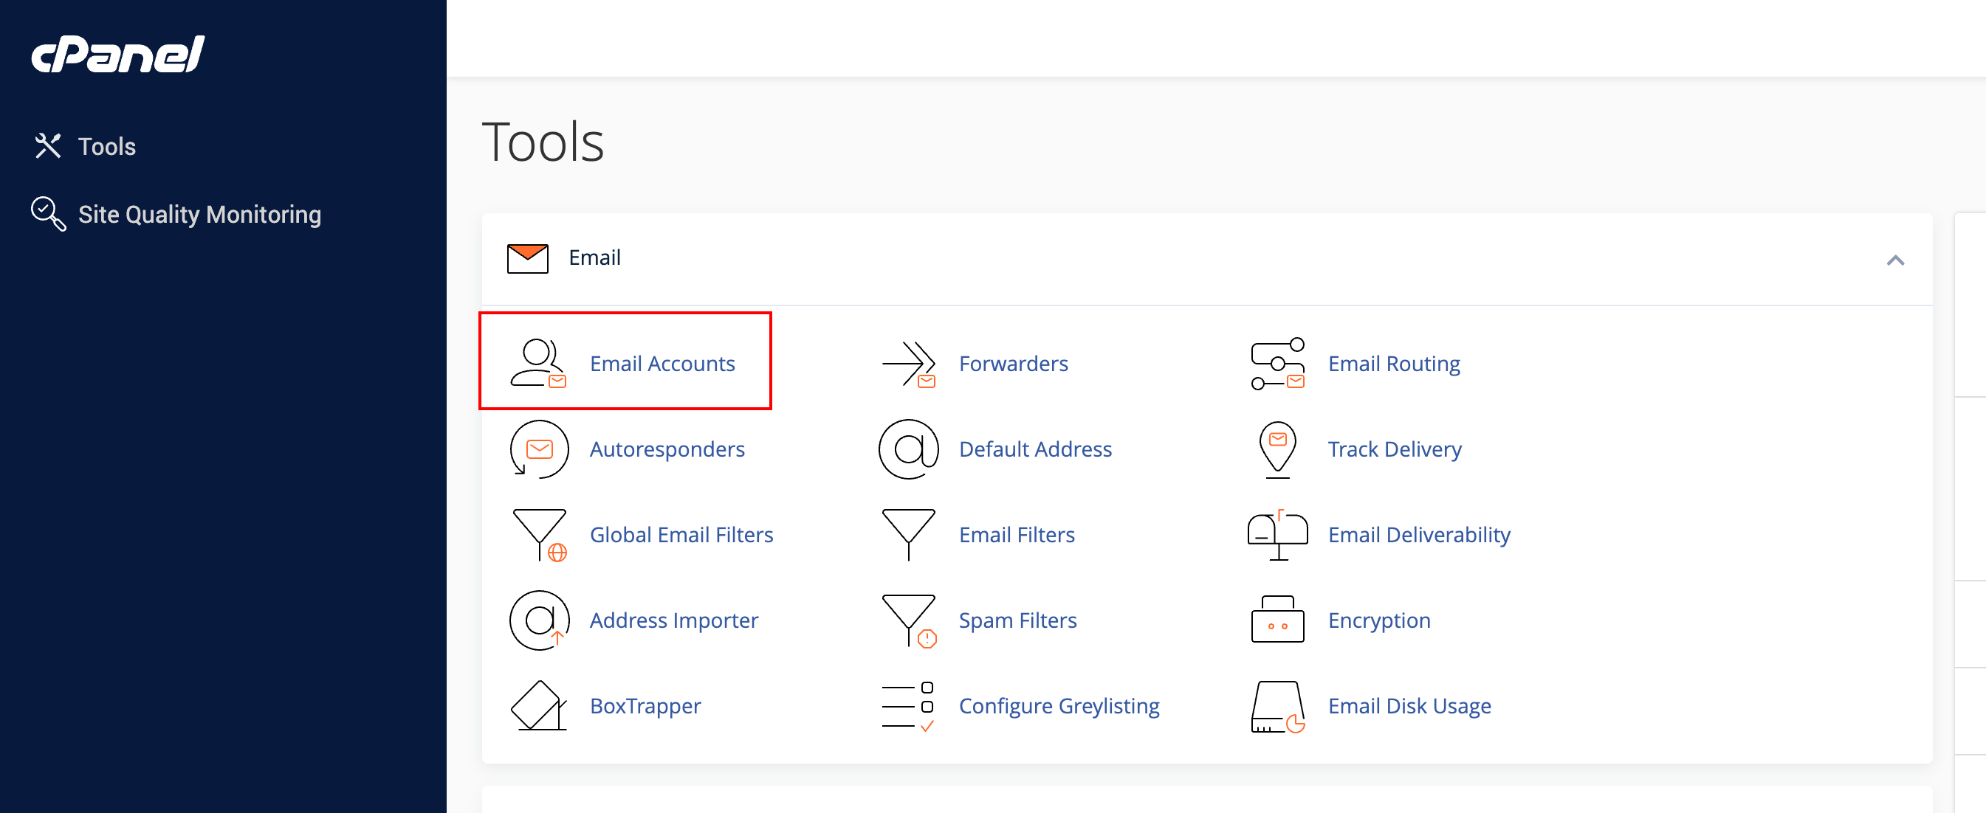Click the Forwarders arrow icon
The image size is (1986, 813).
pos(908,363)
